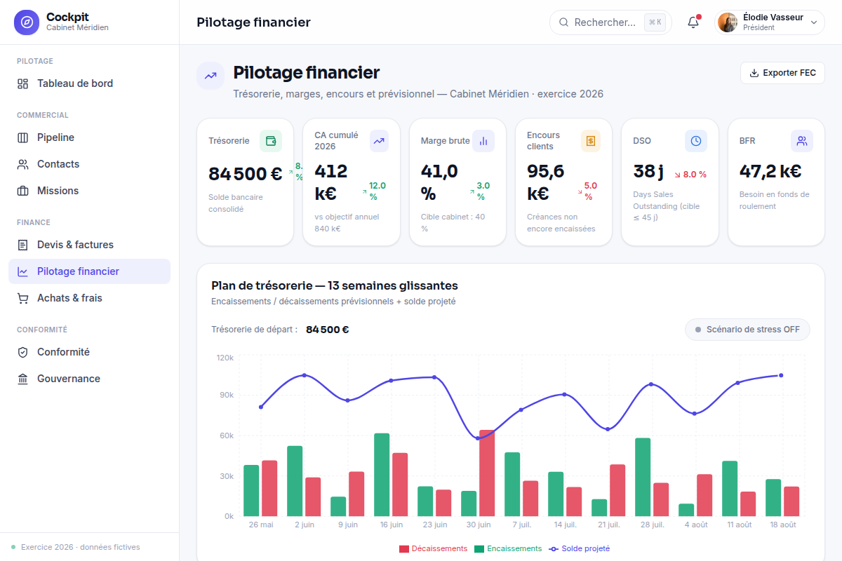Expand the Élodie Vasseur user menu
The image size is (842, 561).
770,22
